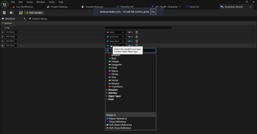Viewport: 257px width, 134px height.
Task: Open container type dropdown for Item Image row
Action: click(x=131, y=37)
